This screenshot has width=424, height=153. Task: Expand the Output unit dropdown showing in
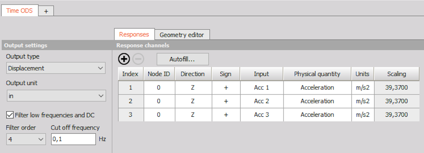[56, 96]
